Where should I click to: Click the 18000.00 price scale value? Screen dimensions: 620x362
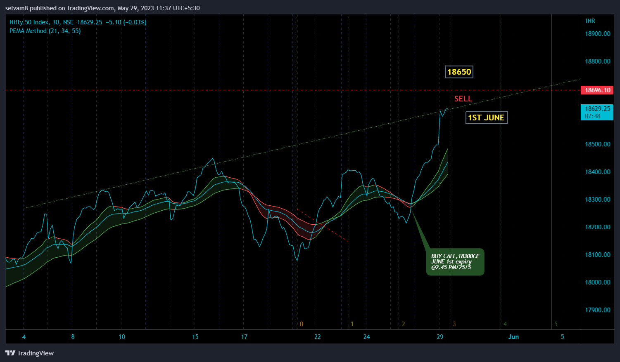click(597, 282)
